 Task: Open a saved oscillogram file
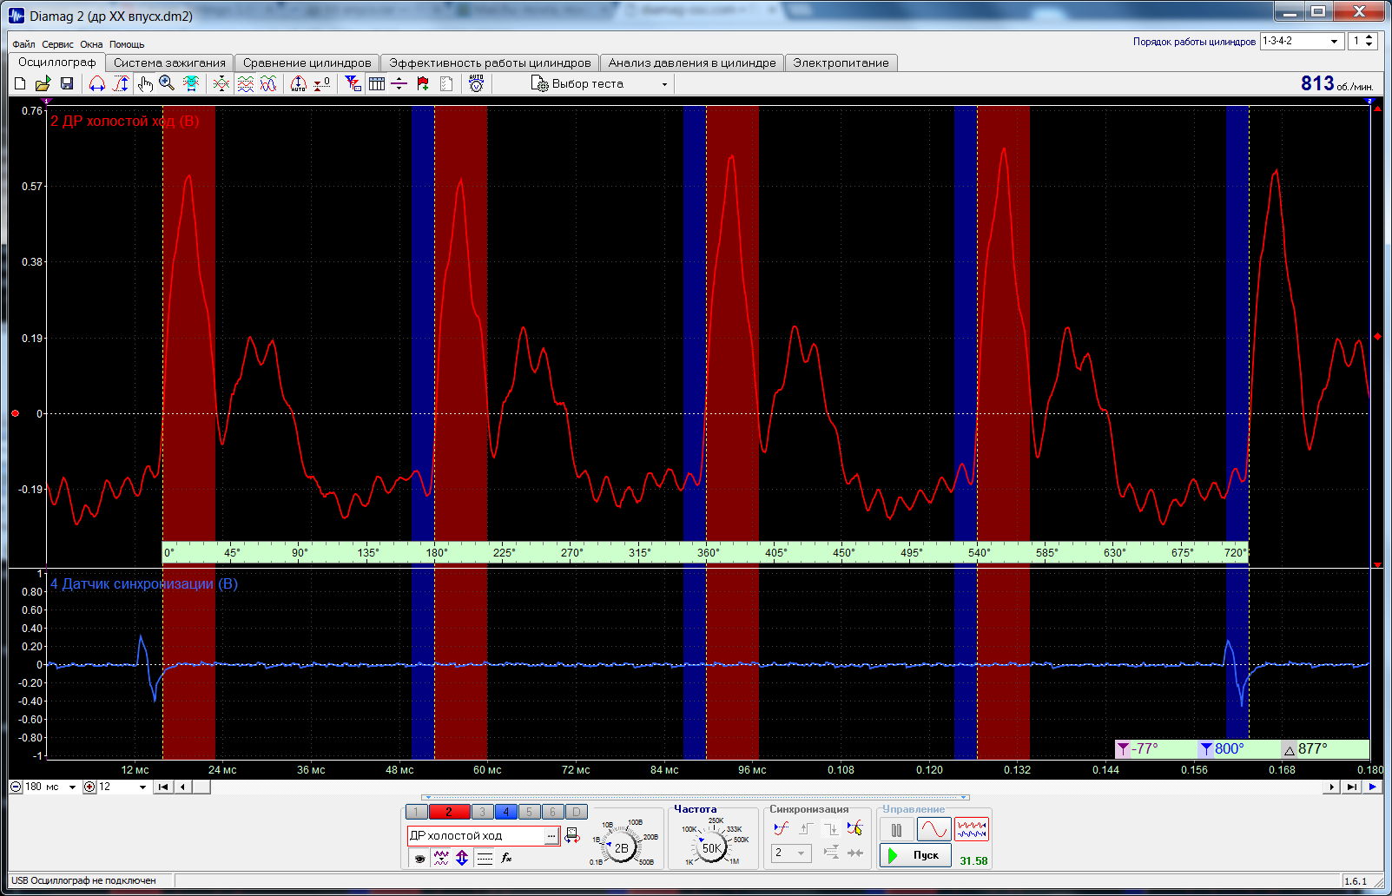43,83
